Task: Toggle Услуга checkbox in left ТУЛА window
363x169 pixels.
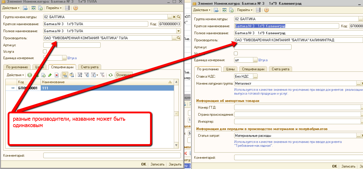Action: [45, 52]
